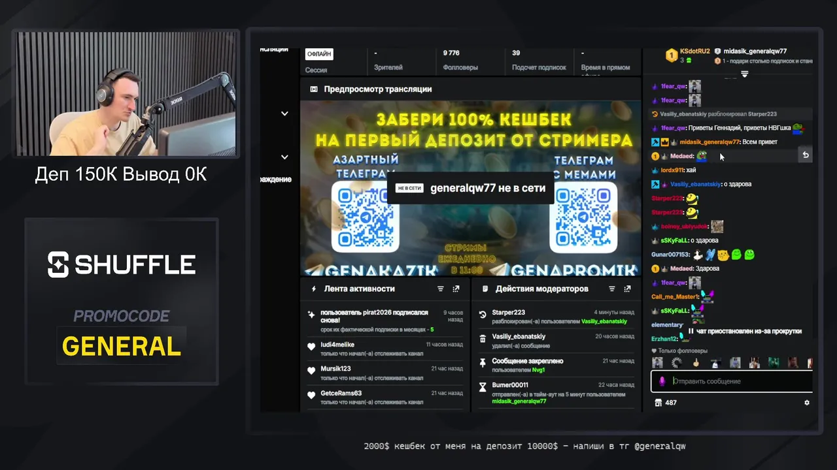
Task: Click the heart icon next to ludi4melike
Action: pos(311,347)
